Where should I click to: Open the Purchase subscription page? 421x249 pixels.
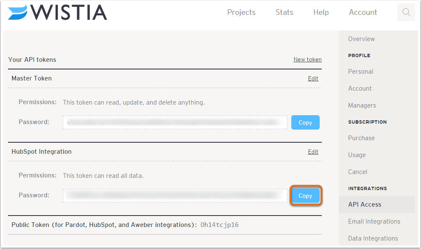pos(361,138)
